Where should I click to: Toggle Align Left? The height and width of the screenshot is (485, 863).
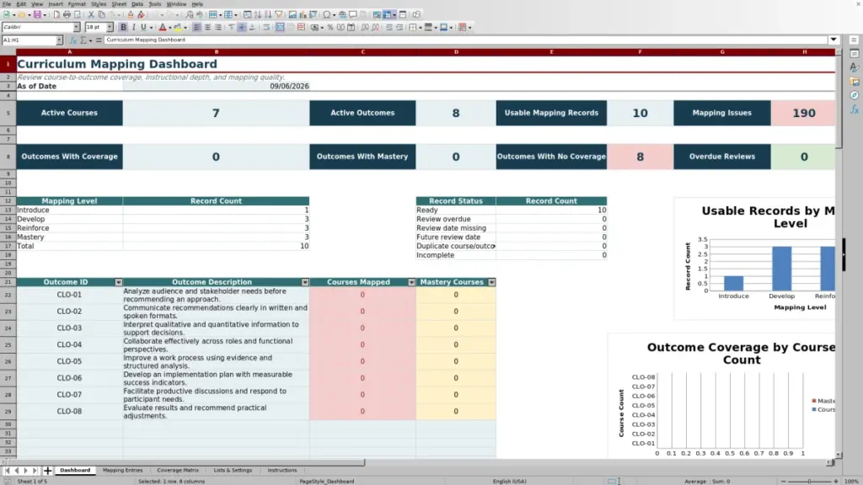coord(197,28)
